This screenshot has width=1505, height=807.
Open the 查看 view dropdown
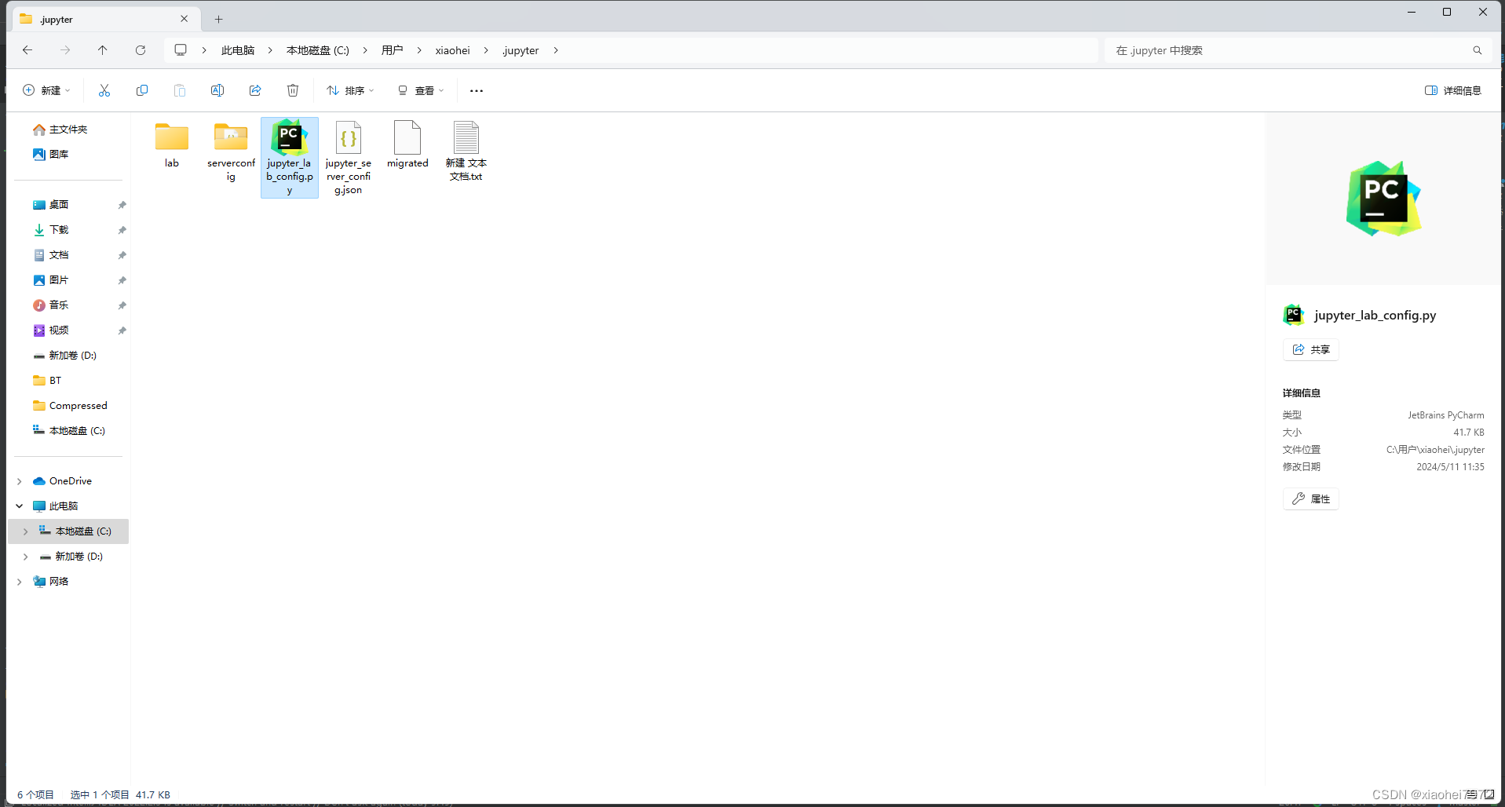coord(421,90)
